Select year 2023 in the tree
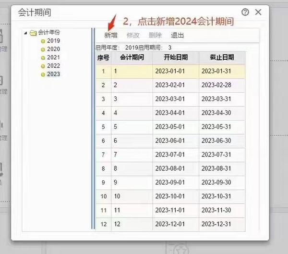The height and width of the screenshot is (254, 288). [53, 74]
